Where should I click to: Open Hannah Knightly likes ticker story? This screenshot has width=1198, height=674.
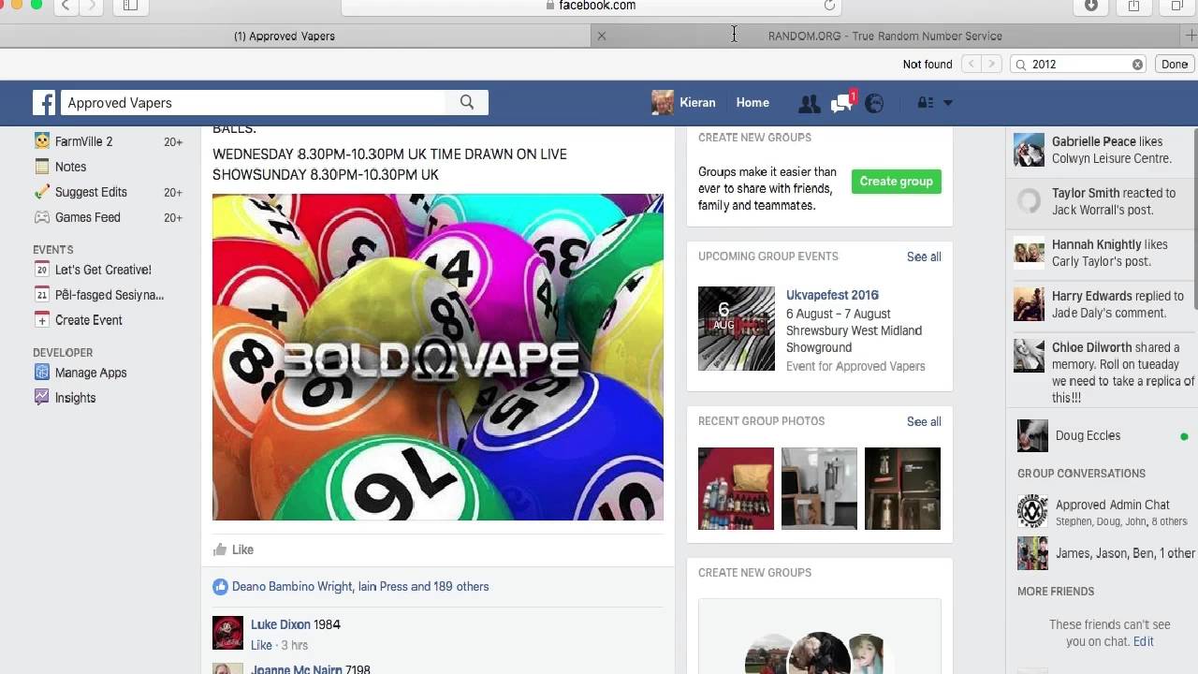coord(1102,253)
